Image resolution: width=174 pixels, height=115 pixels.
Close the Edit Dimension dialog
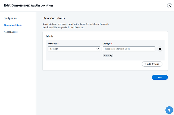pos(170,6)
